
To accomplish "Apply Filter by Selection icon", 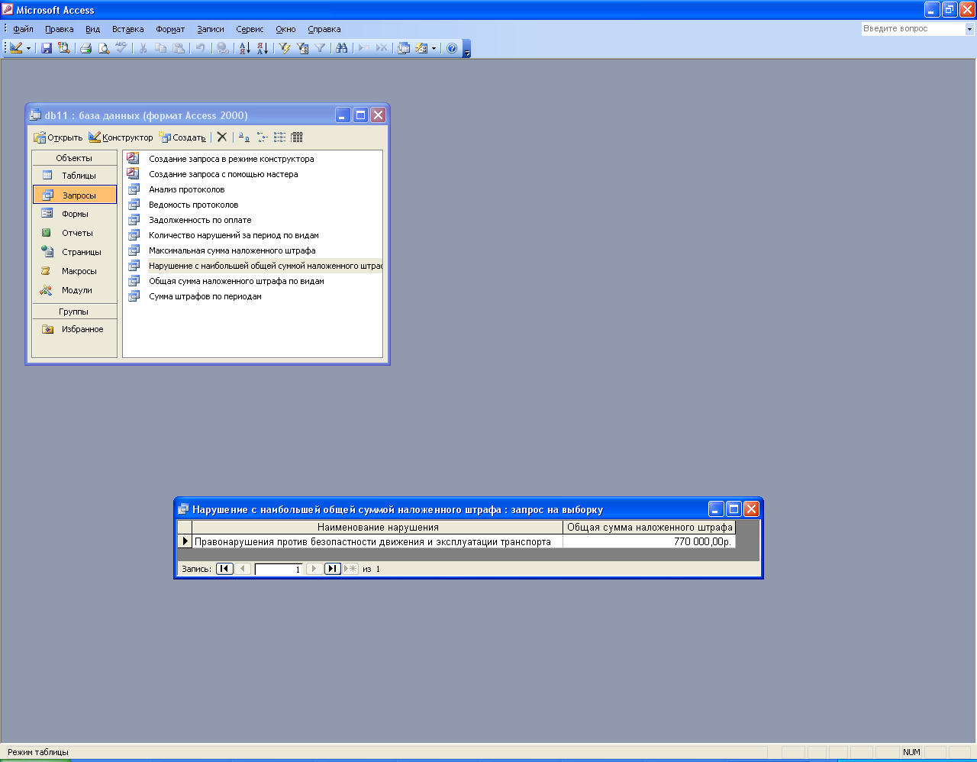I will click(x=285, y=48).
